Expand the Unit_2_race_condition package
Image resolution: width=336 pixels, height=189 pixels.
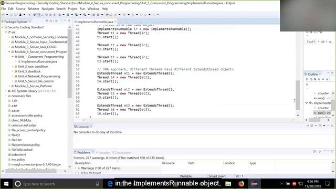coord(13,67)
